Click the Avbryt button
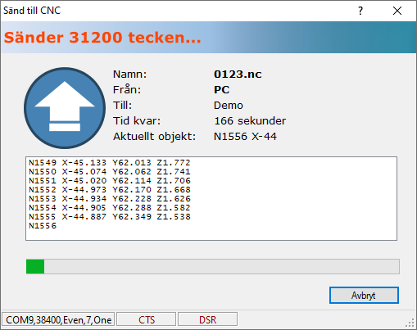Screen dimensions: 417x330 point(364,295)
